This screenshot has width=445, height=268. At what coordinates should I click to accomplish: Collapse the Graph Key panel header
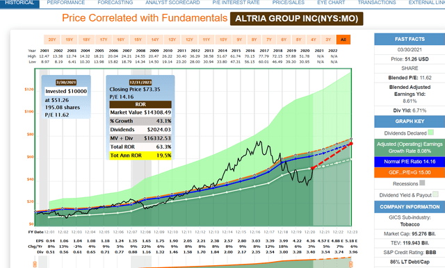coord(410,122)
